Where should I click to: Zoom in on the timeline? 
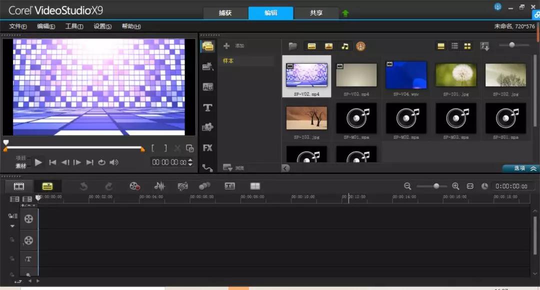455,186
